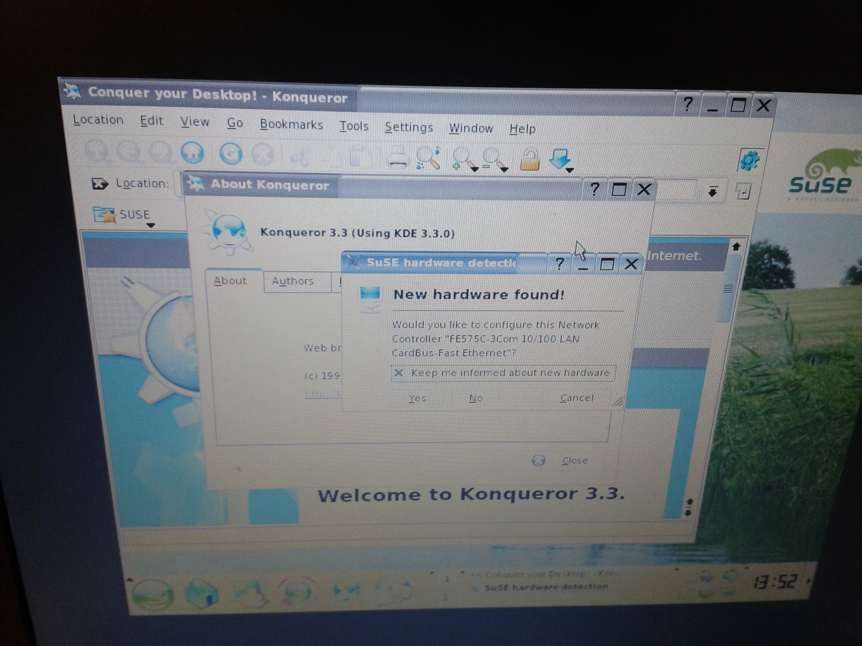Click the animated gear icon in Konqueror
The height and width of the screenshot is (646, 862).
(x=750, y=160)
